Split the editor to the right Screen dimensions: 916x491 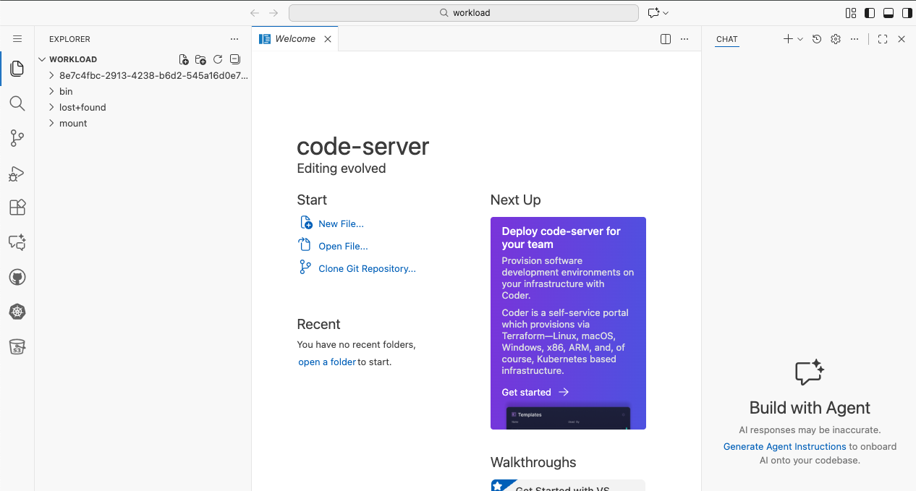666,39
